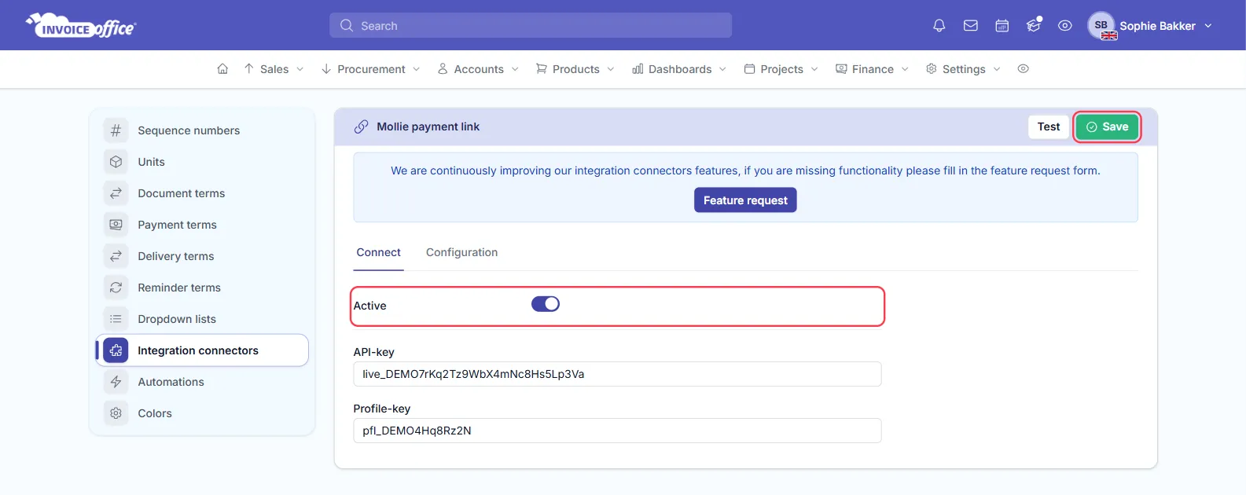The image size is (1246, 495).
Task: Click the Profile-key input field
Action: click(617, 431)
